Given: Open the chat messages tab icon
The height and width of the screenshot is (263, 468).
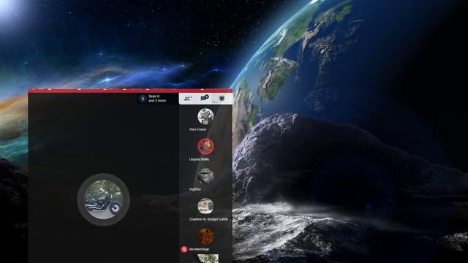Looking at the screenshot, I should [205, 98].
